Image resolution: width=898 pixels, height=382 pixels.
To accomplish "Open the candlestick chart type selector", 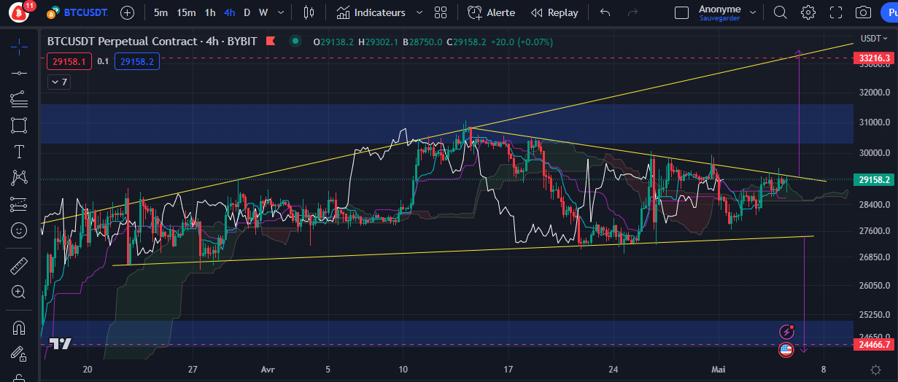I will click(x=309, y=12).
